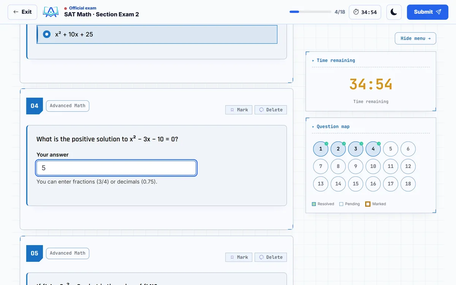
Task: Open question 5 from question map
Action: (x=391, y=149)
